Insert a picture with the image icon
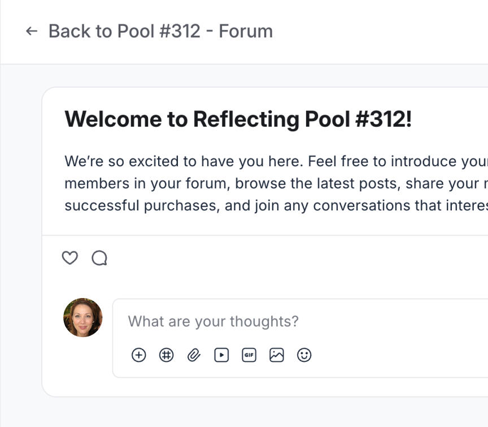488x427 pixels. tap(277, 355)
